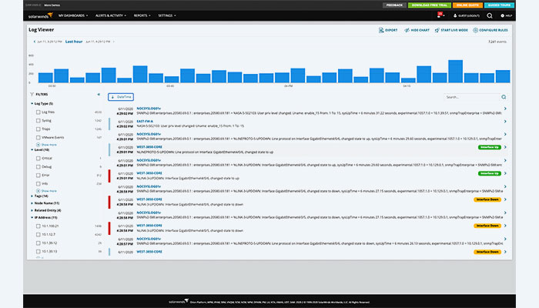Open My Dashboards menu
539x308 pixels.
pos(73,15)
